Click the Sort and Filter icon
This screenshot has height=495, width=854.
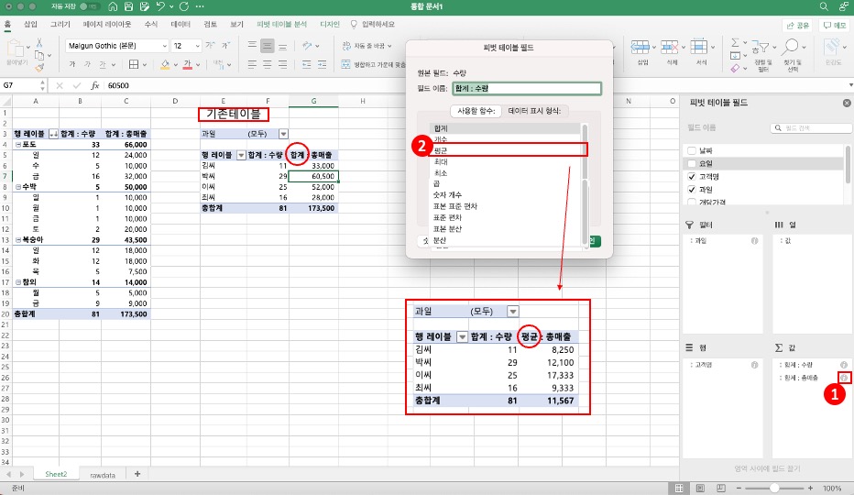pos(765,46)
